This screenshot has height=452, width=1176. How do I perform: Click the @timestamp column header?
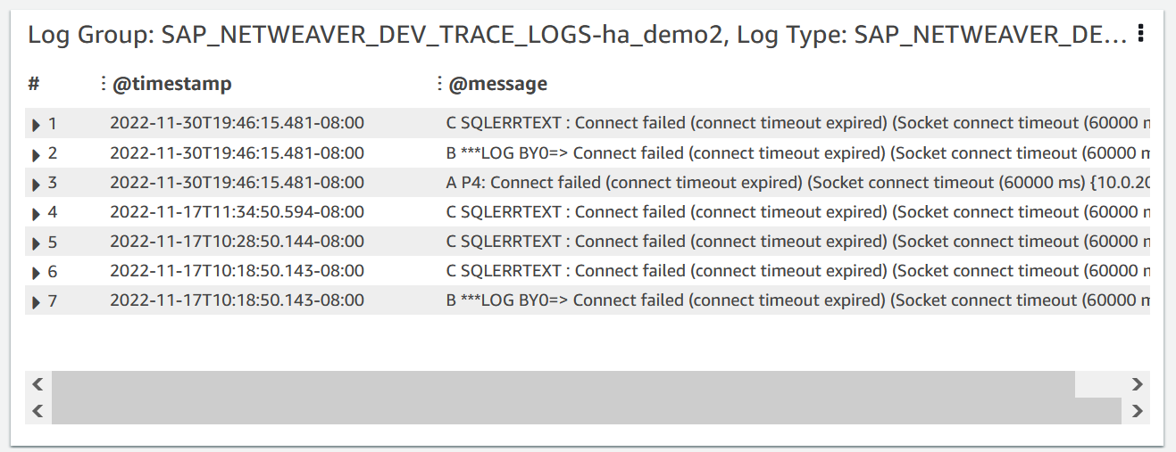click(x=171, y=84)
